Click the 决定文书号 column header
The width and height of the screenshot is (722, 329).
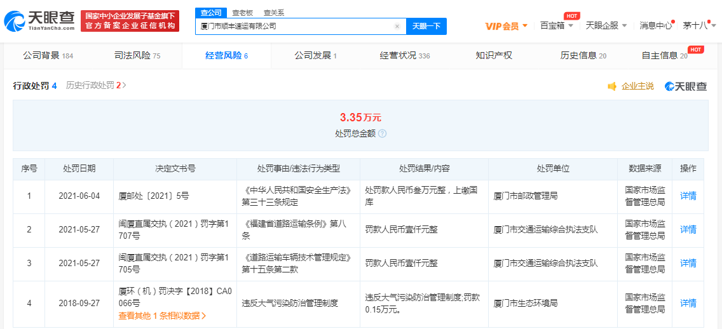coord(175,168)
